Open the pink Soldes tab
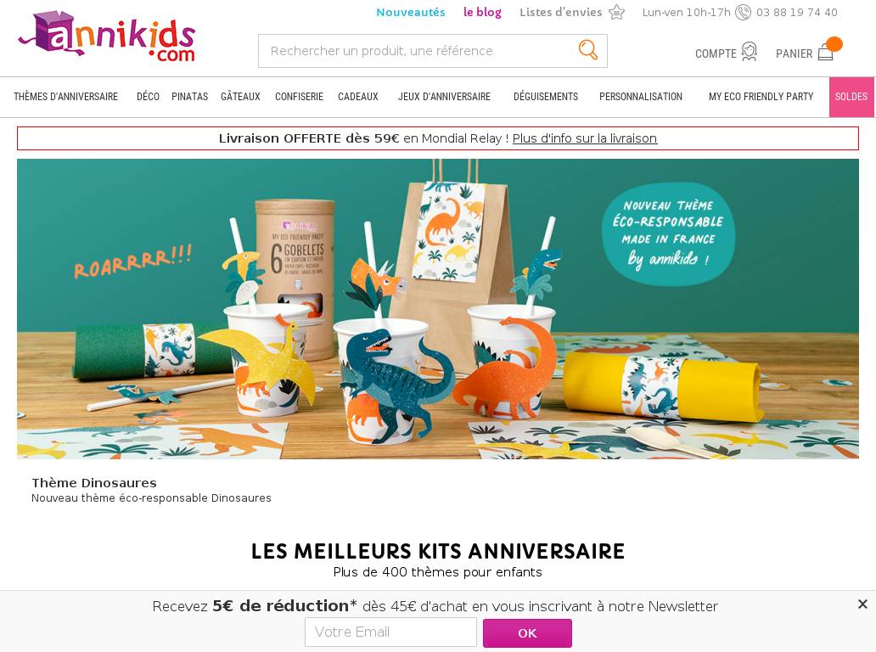 [851, 98]
